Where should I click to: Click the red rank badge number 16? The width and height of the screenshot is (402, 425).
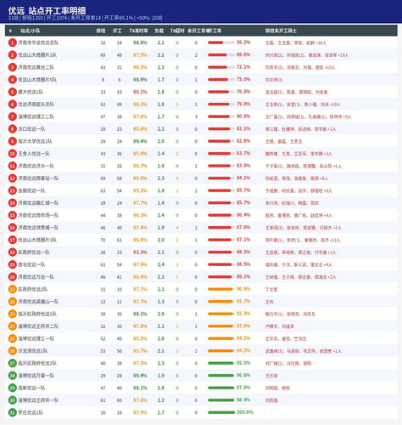[x=12, y=228]
